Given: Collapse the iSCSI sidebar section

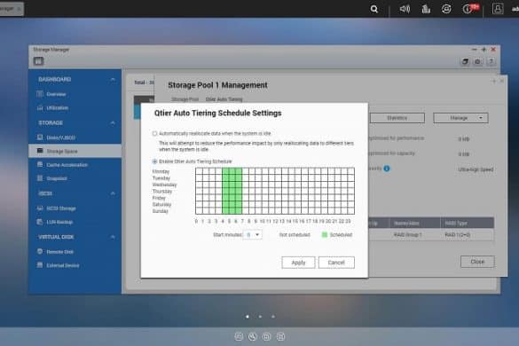Looking at the screenshot, I should (113, 193).
